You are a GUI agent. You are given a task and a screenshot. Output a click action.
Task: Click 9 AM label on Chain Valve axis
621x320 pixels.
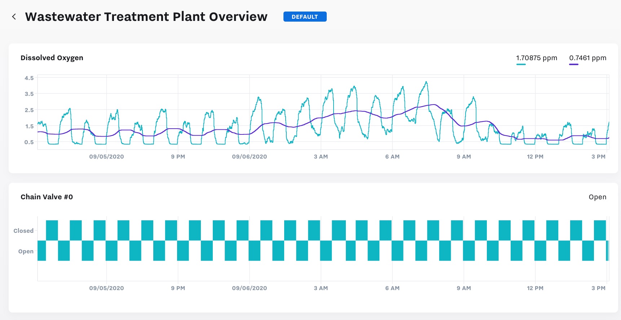[x=464, y=288]
